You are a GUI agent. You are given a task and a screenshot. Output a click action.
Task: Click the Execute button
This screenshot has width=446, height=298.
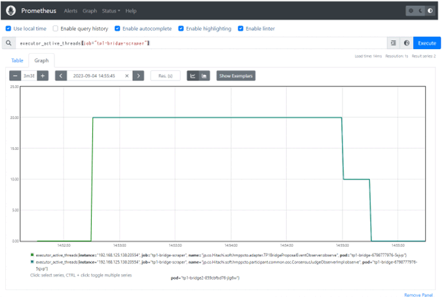[427, 43]
